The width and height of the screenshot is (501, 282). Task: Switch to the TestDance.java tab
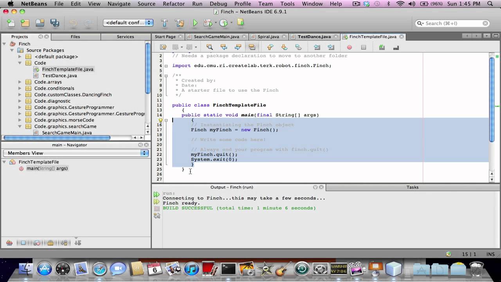tap(314, 36)
